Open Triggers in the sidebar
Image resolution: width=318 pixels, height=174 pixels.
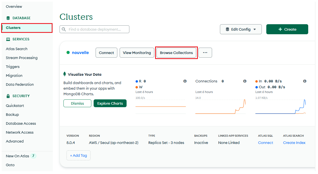pyautogui.click(x=13, y=67)
